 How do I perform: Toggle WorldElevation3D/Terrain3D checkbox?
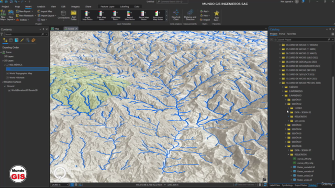tap(9, 90)
